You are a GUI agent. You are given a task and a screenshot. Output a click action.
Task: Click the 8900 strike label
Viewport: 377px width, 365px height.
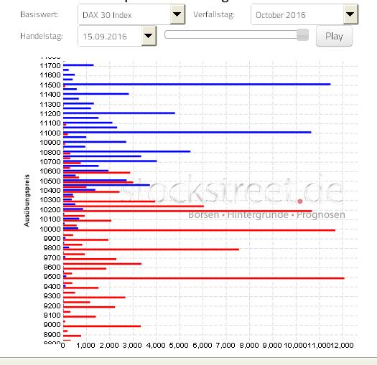52,334
